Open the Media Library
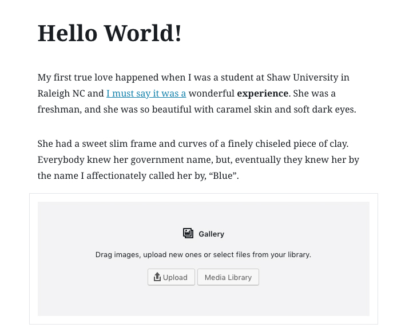The width and height of the screenshot is (413, 336). (228, 277)
